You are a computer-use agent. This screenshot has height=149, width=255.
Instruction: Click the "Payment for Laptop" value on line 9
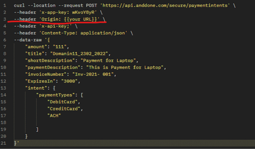coord(108,60)
